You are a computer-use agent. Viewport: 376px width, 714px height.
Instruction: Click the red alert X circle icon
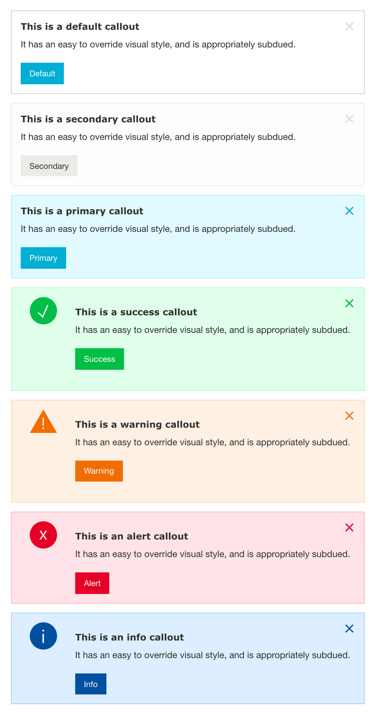coord(43,535)
